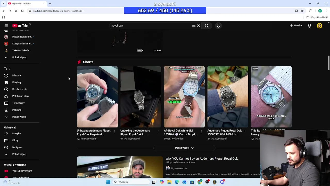330x186 pixels.
Task: Expand Pokaż więcej under subscriptions
Action: tap(20, 57)
